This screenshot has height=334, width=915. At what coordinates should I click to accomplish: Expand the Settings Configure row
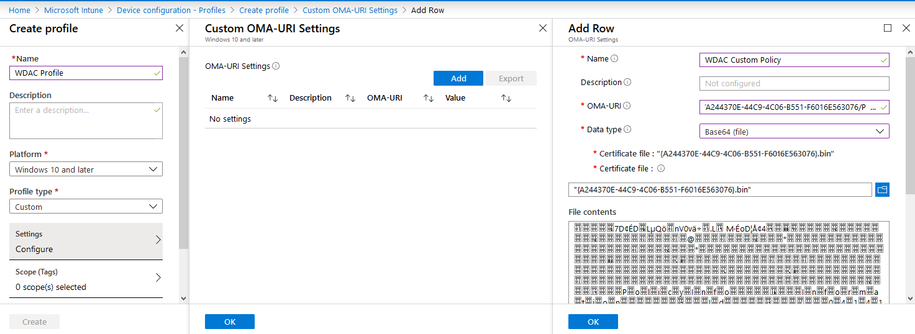coord(86,241)
